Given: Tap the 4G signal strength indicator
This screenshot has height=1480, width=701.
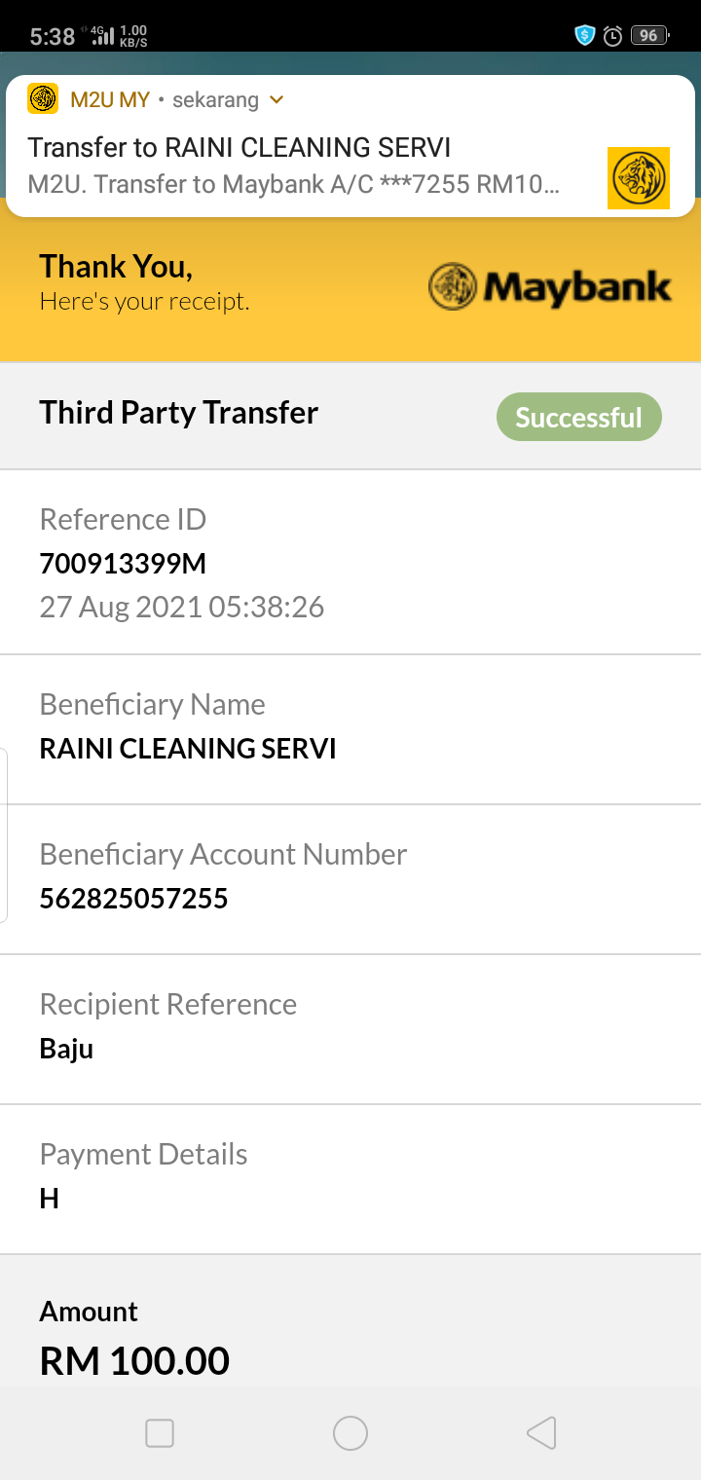Looking at the screenshot, I should pyautogui.click(x=102, y=37).
